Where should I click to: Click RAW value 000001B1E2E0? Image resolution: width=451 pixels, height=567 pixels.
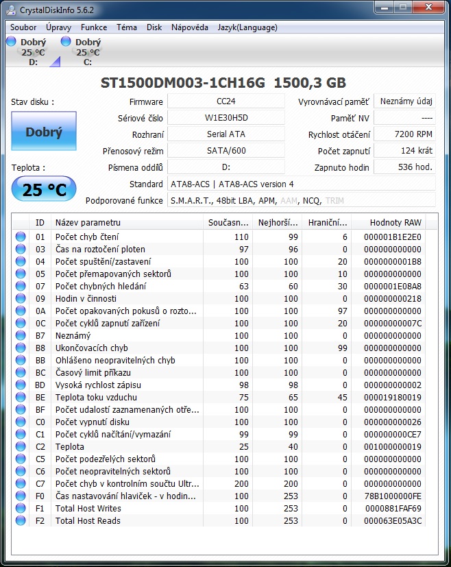click(393, 237)
